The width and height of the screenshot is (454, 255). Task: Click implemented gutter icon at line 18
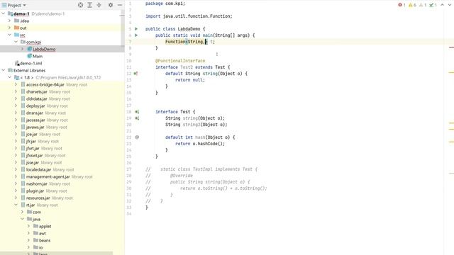click(x=137, y=112)
